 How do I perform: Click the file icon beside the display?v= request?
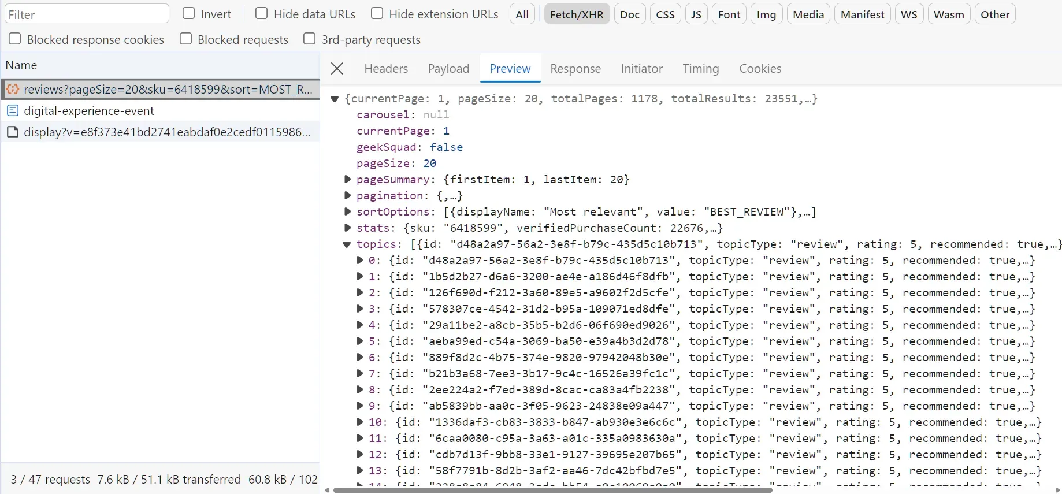pos(13,132)
